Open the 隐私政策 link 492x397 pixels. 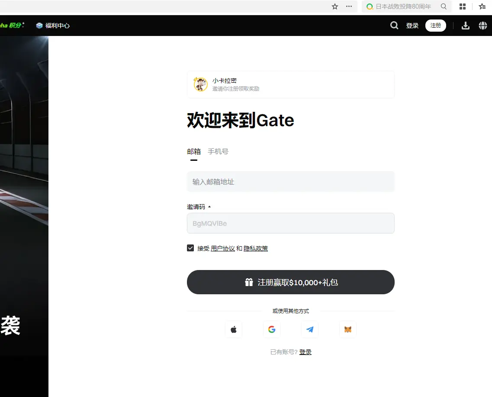click(256, 248)
